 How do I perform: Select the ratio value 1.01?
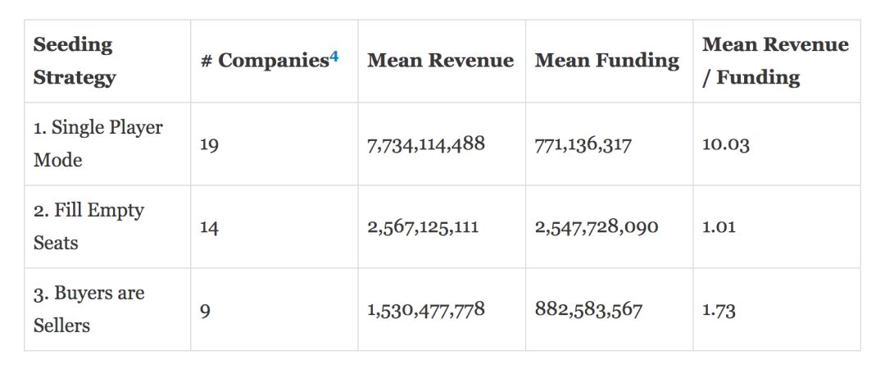(x=719, y=227)
